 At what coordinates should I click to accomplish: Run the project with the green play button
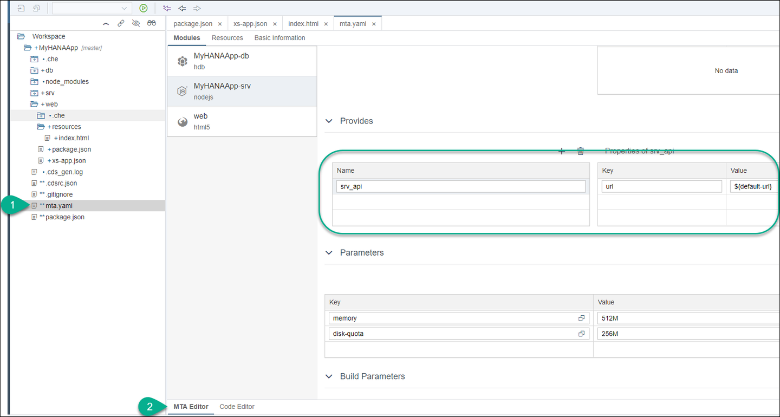[x=143, y=8]
